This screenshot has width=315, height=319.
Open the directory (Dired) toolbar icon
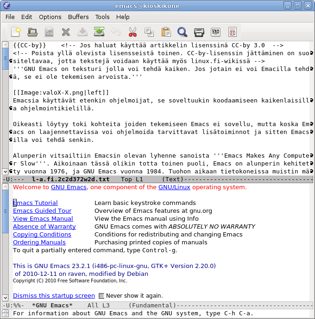coord(49,32)
